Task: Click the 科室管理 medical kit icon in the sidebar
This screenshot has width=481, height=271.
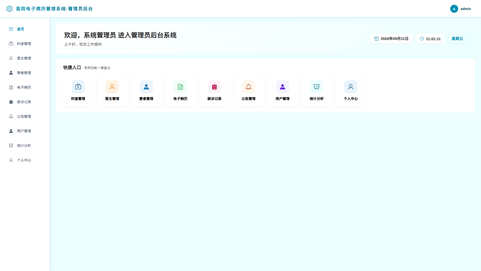Action: [11, 44]
